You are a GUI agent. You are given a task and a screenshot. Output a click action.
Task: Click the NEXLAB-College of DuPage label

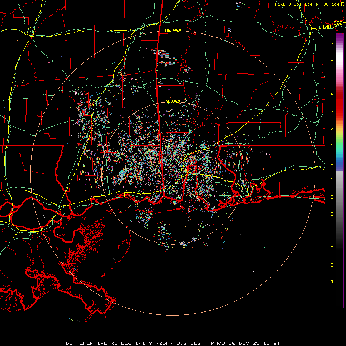tap(307, 4)
